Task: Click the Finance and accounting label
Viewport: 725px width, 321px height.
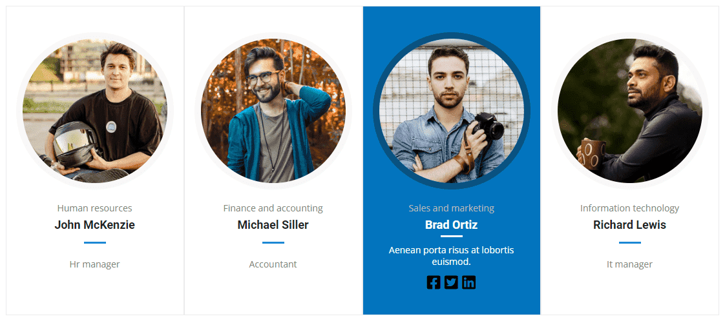Action: pyautogui.click(x=273, y=208)
